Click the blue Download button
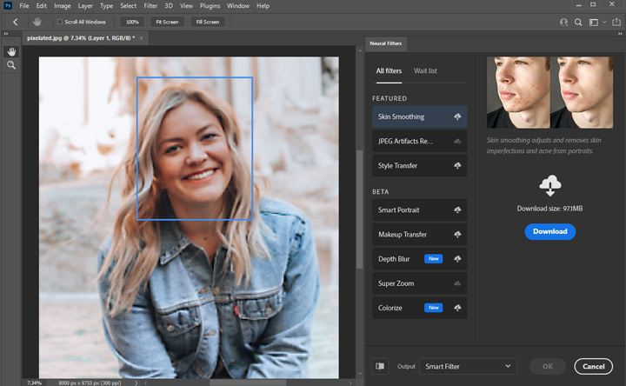Viewport: 626px width, 386px height. [549, 231]
